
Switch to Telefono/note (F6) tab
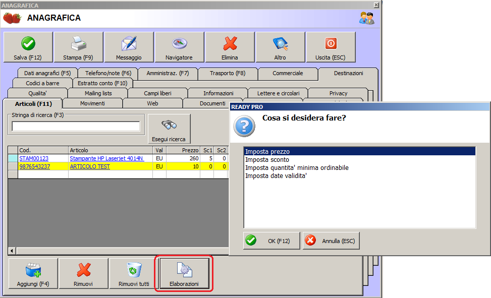click(108, 73)
